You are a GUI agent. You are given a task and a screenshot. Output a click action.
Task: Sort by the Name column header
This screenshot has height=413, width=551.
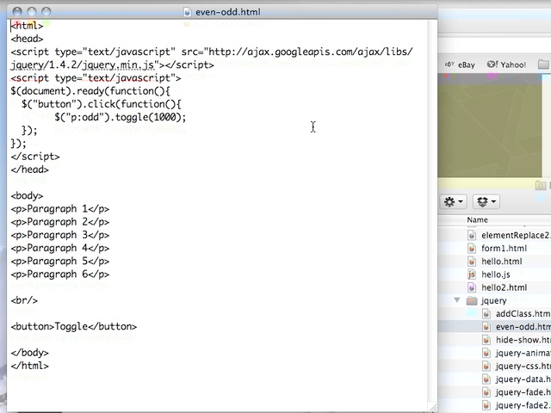click(477, 220)
